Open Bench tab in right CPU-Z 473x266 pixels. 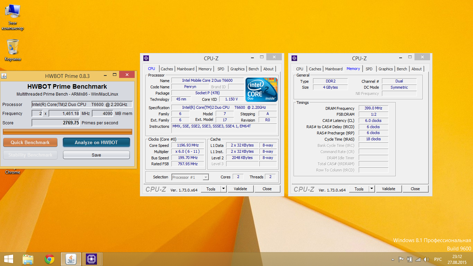tap(402, 69)
